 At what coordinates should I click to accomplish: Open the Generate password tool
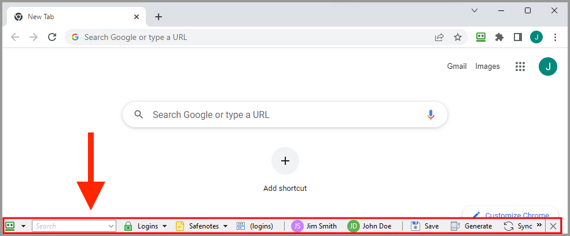tap(471, 226)
